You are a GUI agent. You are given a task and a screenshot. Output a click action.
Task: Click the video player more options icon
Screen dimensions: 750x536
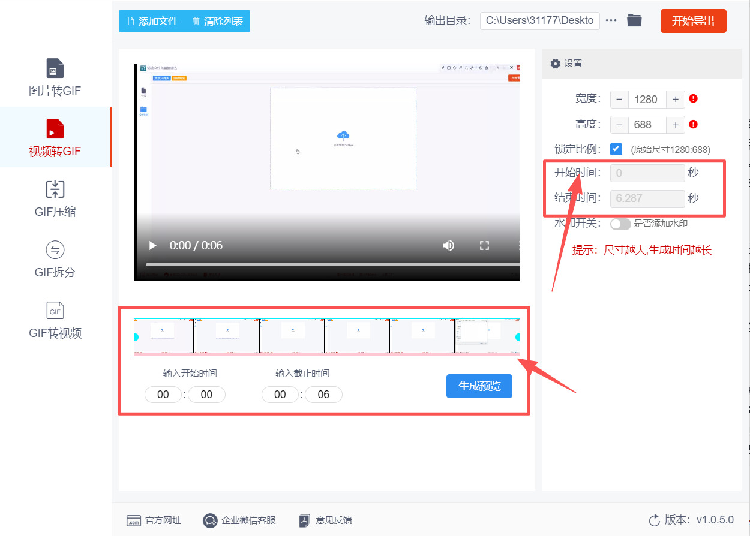pos(518,245)
